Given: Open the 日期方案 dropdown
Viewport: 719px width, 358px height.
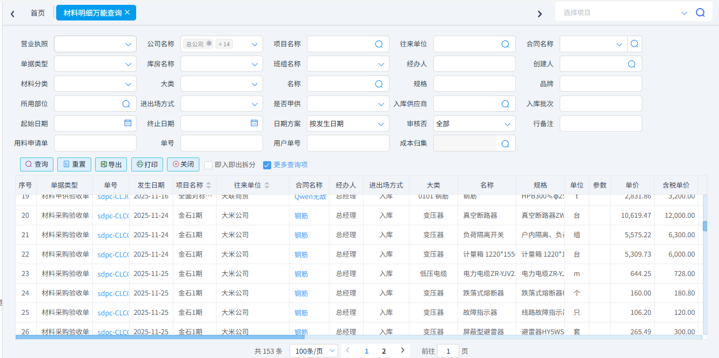Looking at the screenshot, I should (381, 124).
